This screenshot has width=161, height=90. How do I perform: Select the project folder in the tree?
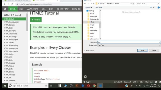(x=92, y=33)
